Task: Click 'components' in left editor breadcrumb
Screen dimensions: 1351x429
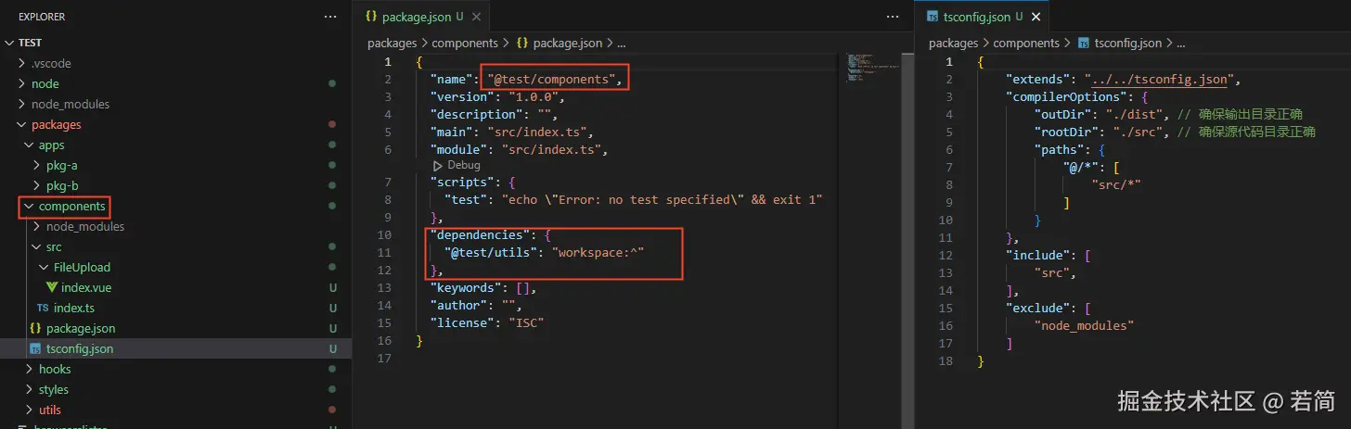Action: coord(465,43)
